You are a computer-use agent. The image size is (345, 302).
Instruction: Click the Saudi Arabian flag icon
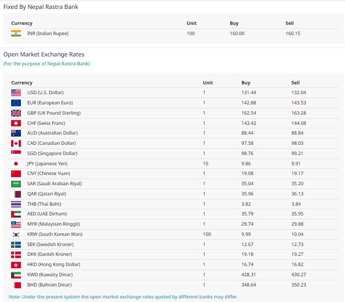pyautogui.click(x=16, y=183)
